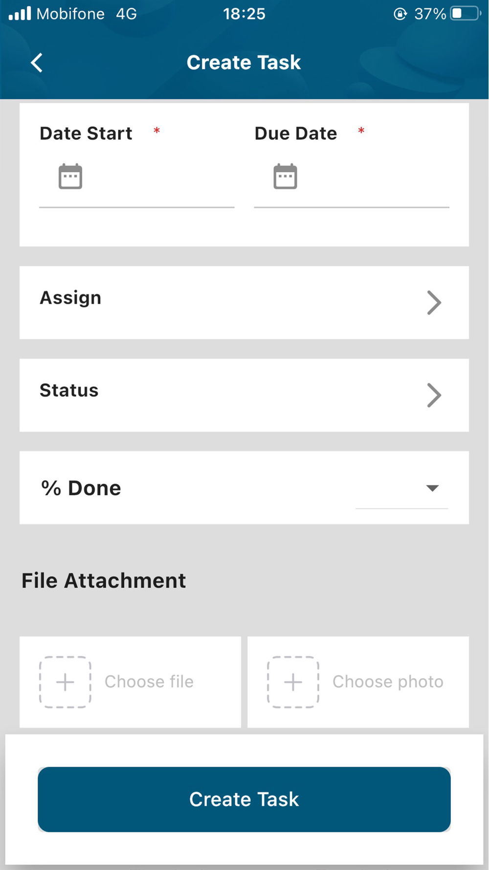Select the Status row
The image size is (489, 870).
[x=244, y=395]
